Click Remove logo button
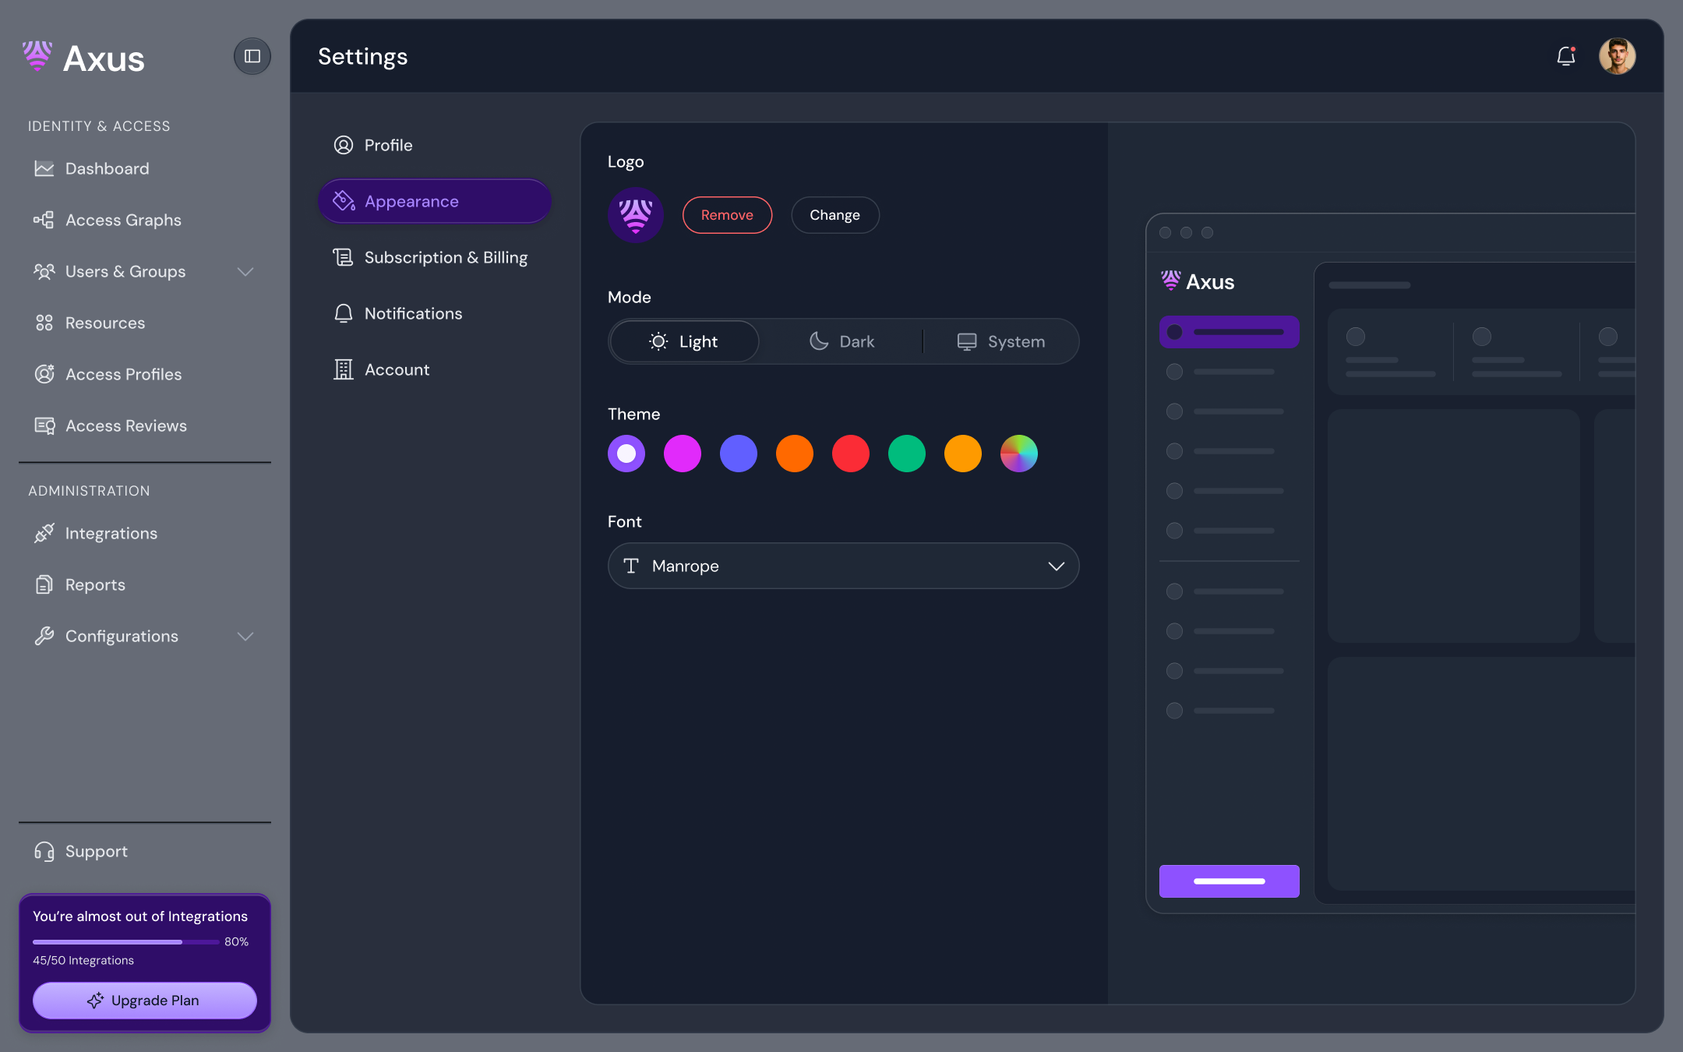The image size is (1683, 1052). (x=727, y=215)
